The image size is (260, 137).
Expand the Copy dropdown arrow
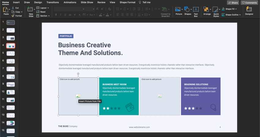coord(22,12)
